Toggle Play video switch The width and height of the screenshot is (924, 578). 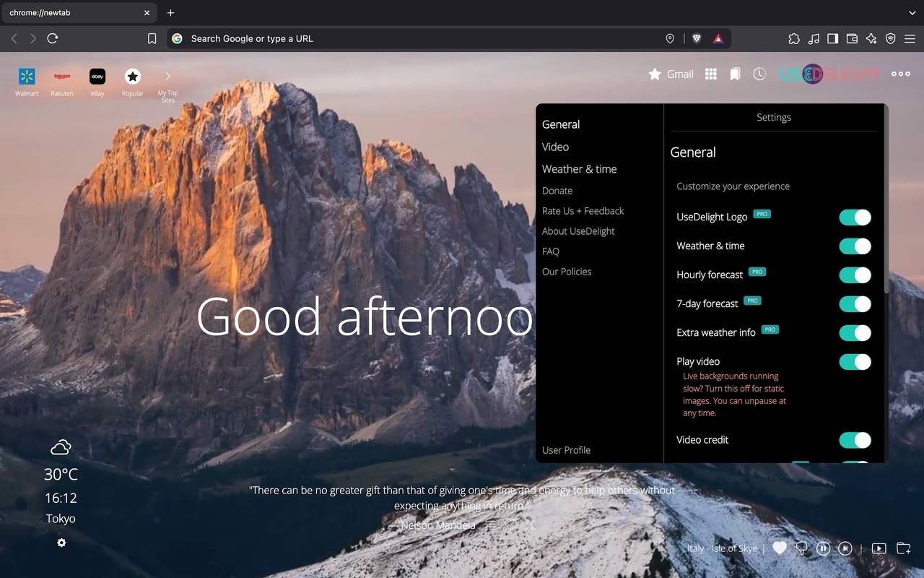855,361
